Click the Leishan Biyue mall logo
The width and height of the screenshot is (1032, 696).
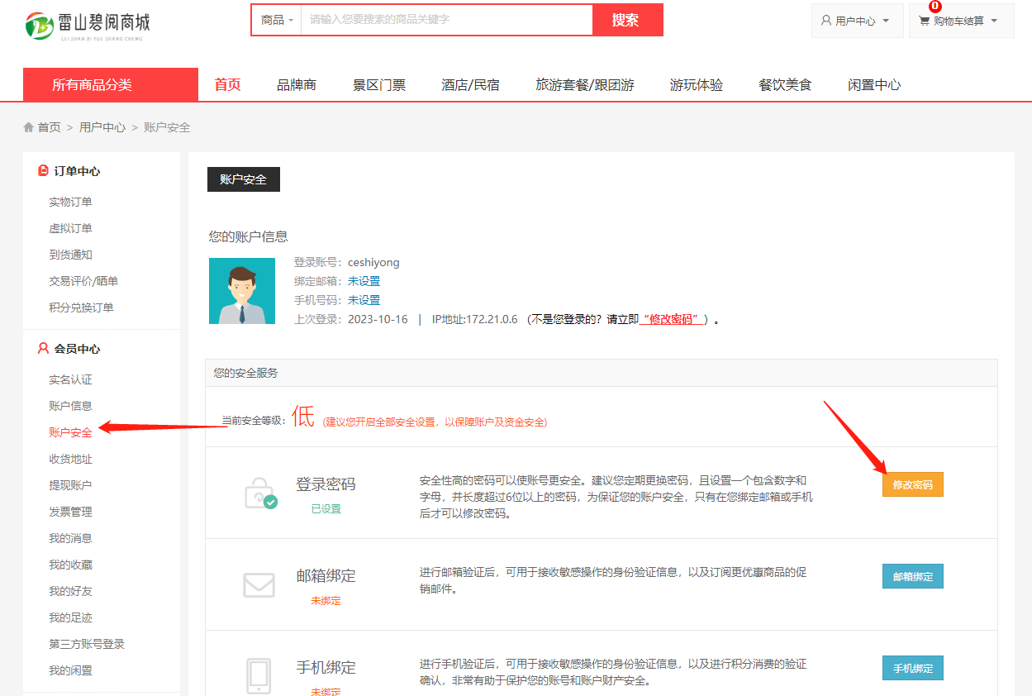(x=87, y=26)
